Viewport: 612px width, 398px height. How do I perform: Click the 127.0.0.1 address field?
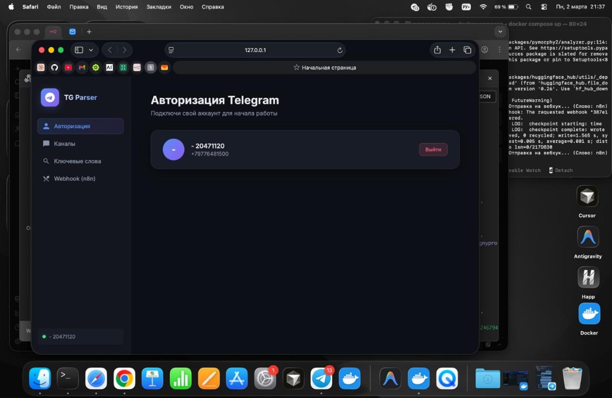[x=255, y=50]
